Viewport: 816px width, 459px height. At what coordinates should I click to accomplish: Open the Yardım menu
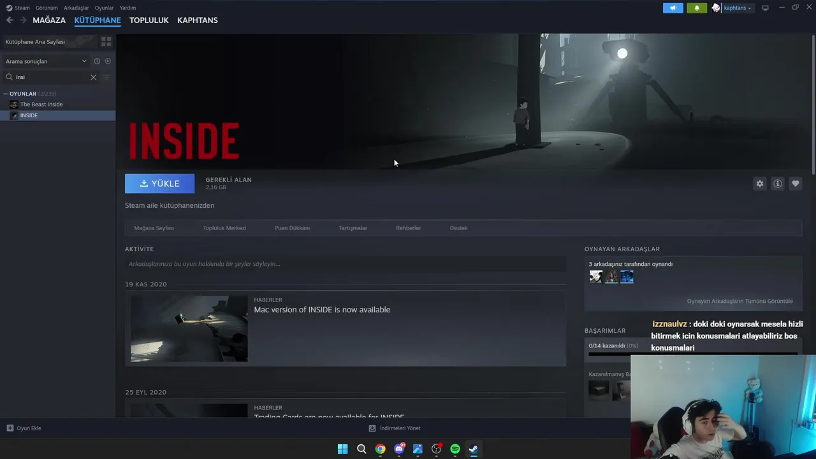(127, 8)
